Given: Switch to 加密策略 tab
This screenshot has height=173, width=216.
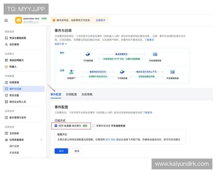Looking at the screenshot, I should tap(87, 94).
